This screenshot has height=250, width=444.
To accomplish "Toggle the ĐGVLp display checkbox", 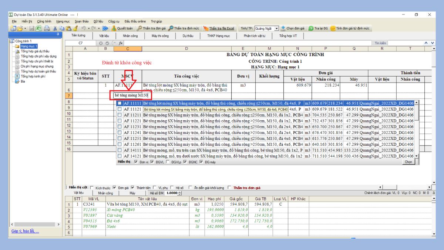I will click(169, 162).
